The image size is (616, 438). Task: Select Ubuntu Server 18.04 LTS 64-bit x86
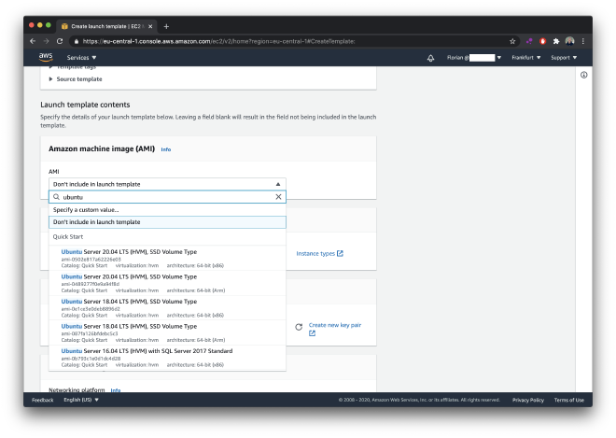(x=167, y=308)
